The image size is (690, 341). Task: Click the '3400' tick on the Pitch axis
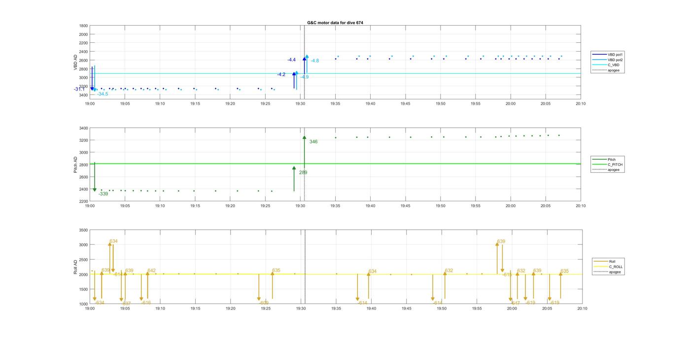pos(83,128)
